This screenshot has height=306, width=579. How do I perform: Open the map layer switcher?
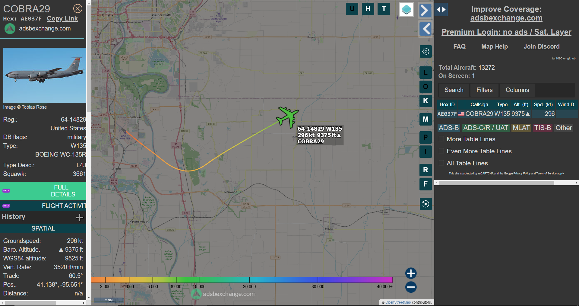(x=406, y=10)
